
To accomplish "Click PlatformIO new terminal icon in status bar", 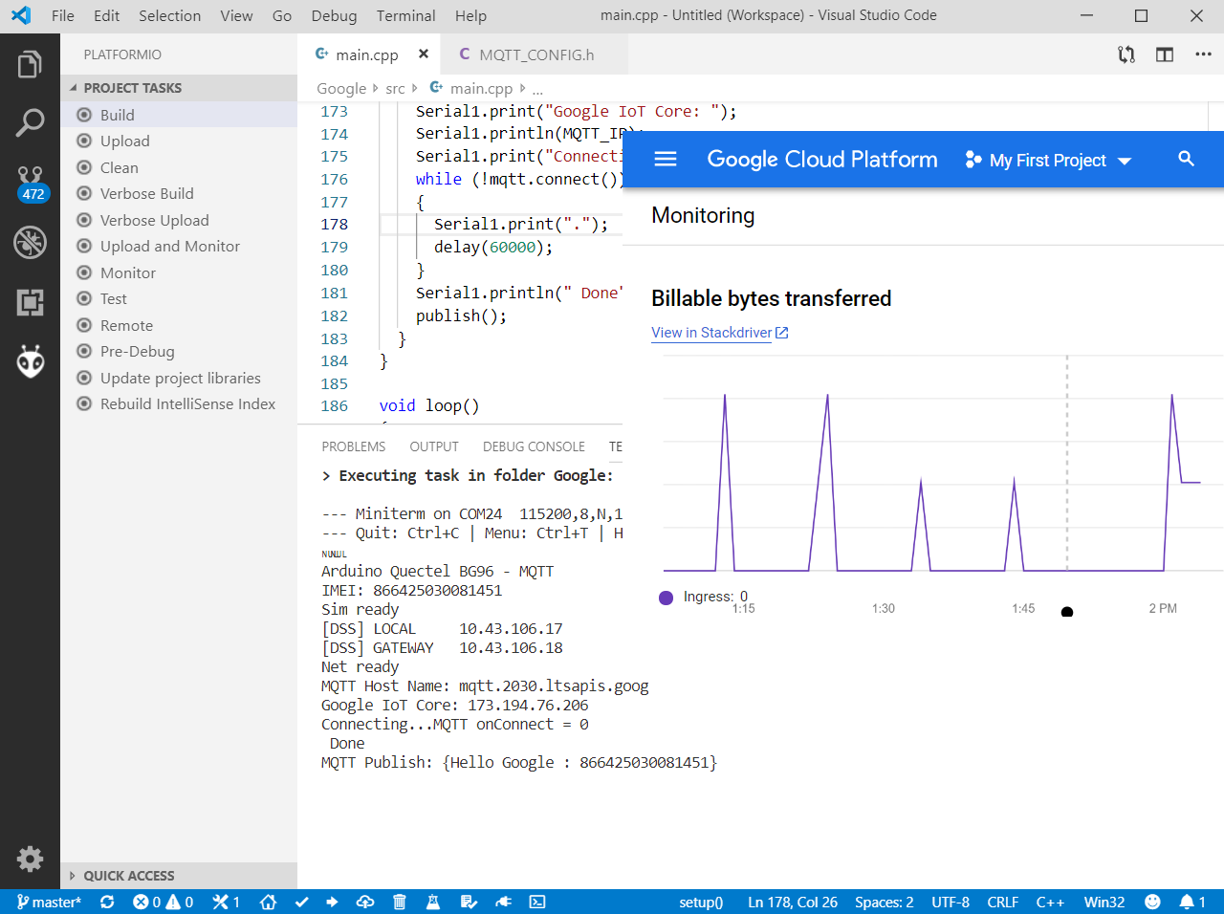I will 537,902.
